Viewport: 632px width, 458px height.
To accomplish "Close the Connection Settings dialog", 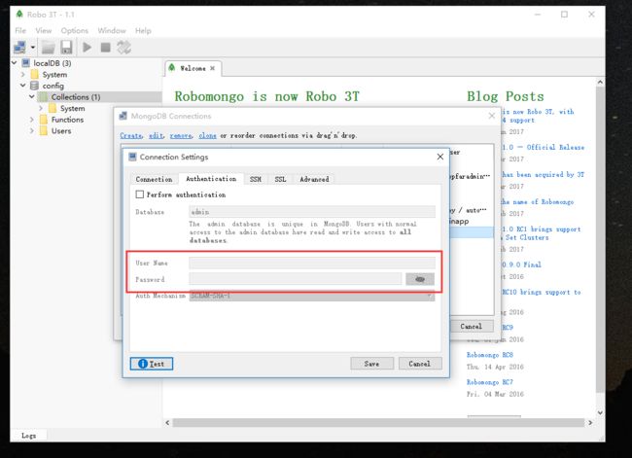I will tap(440, 157).
